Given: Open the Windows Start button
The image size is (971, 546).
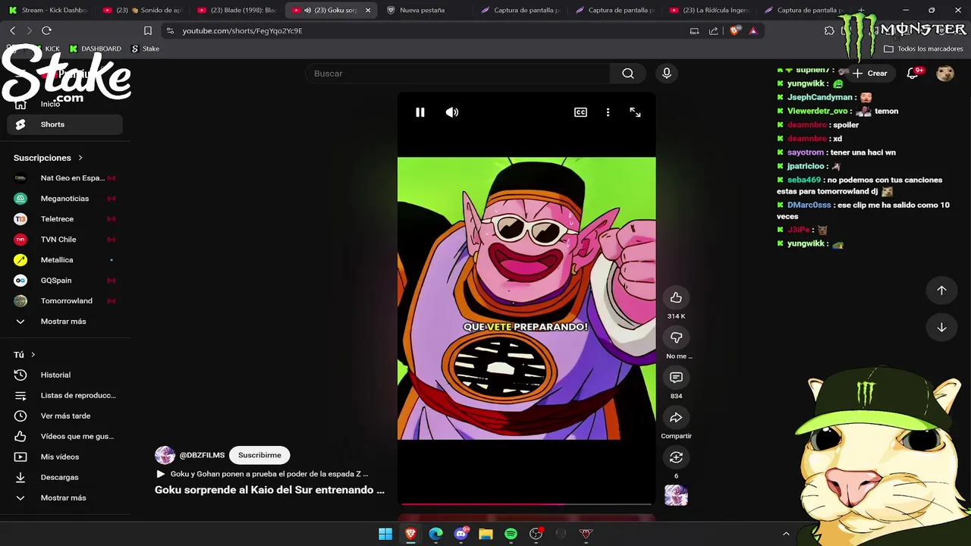Looking at the screenshot, I should tap(385, 534).
